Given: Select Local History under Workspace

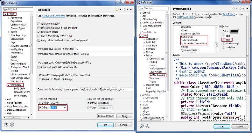Looking at the screenshot, I should point(21,96).
